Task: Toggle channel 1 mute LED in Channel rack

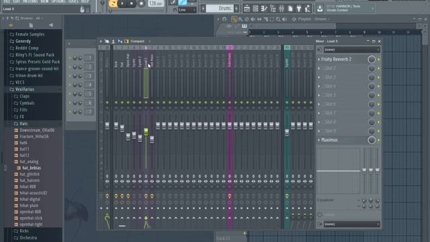Action: click(70, 58)
